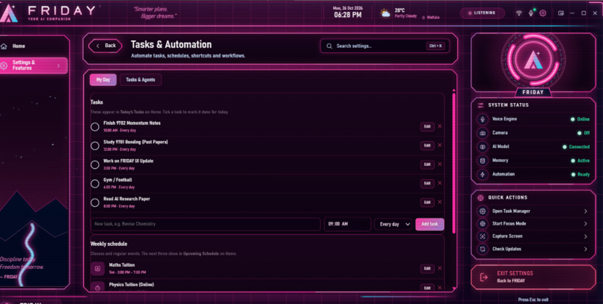
Task: Click the Capture Screen icon
Action: click(483, 237)
